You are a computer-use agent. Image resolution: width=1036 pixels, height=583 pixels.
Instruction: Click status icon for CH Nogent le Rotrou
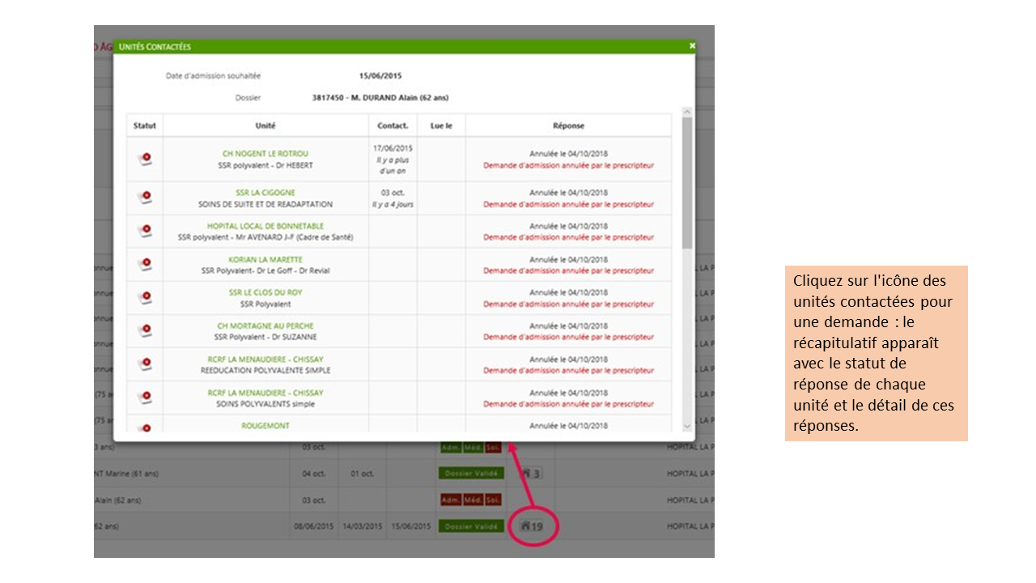coord(145,159)
